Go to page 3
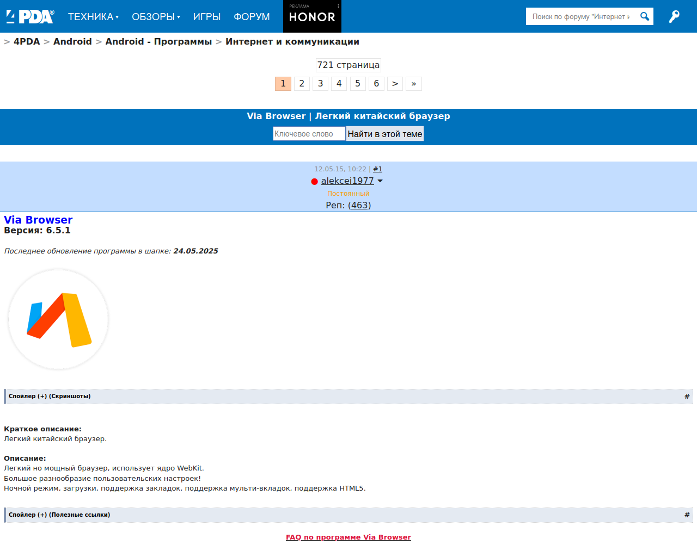The image size is (697, 557). point(320,83)
